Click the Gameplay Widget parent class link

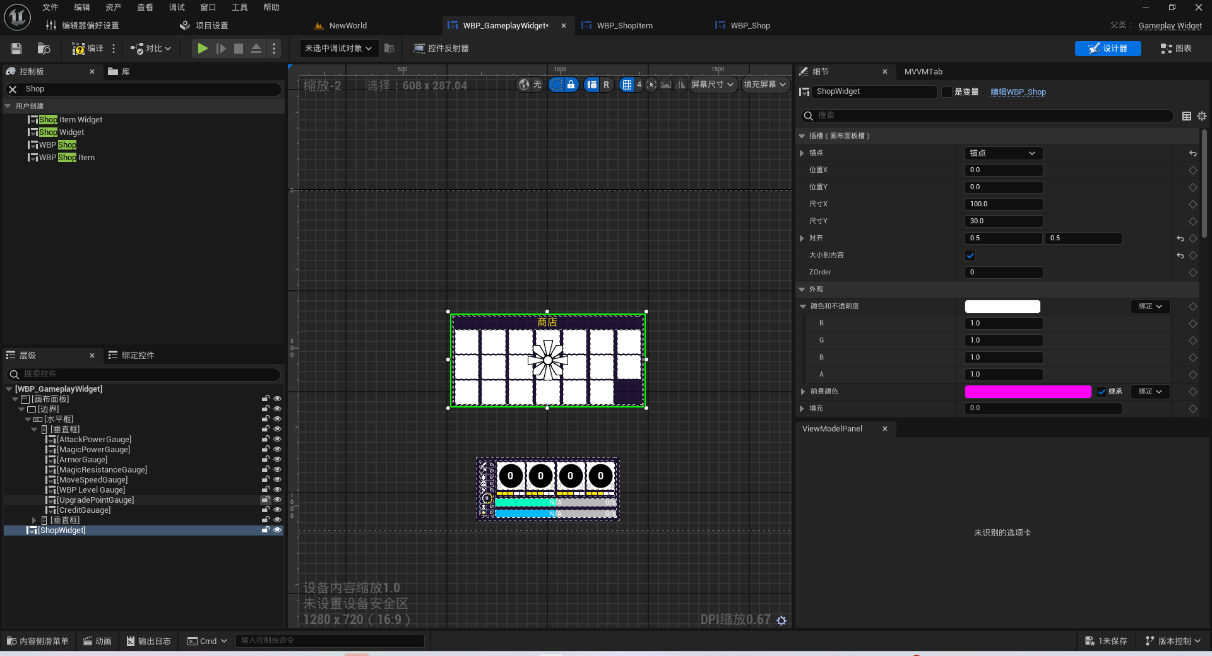point(1170,26)
